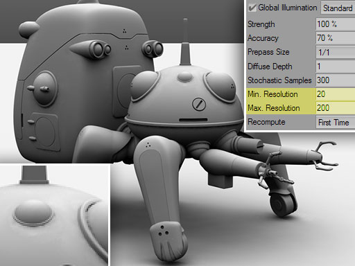Screen dimensions: 355x266
Task: Click the zoomed render detail inset
Action: 54,215
